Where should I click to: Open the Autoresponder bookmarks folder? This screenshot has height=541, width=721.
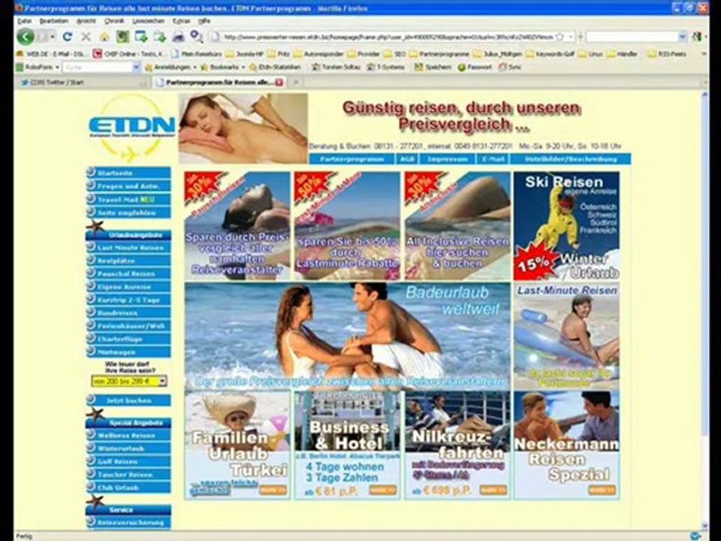[318, 54]
